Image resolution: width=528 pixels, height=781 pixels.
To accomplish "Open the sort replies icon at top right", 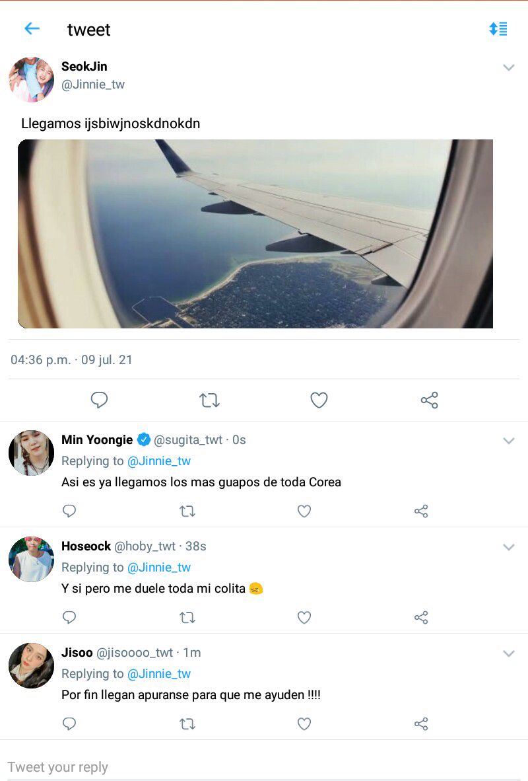I will click(x=498, y=29).
